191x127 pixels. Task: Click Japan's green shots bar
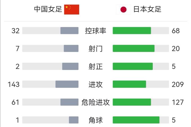[x=133, y=49]
